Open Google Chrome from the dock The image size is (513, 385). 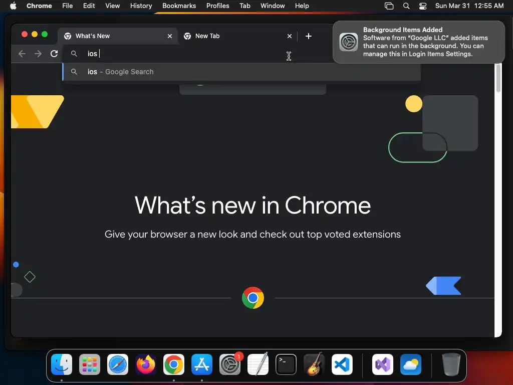pyautogui.click(x=174, y=364)
